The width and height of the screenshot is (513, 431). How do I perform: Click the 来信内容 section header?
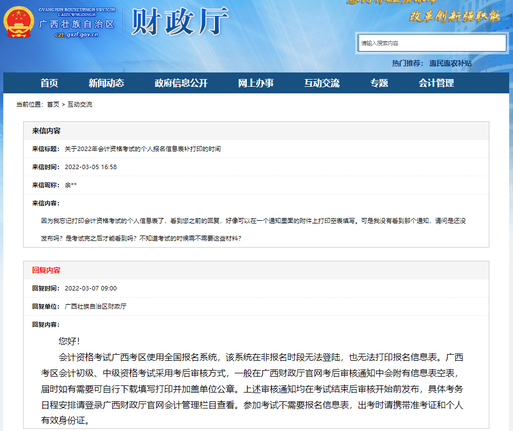[x=48, y=131]
